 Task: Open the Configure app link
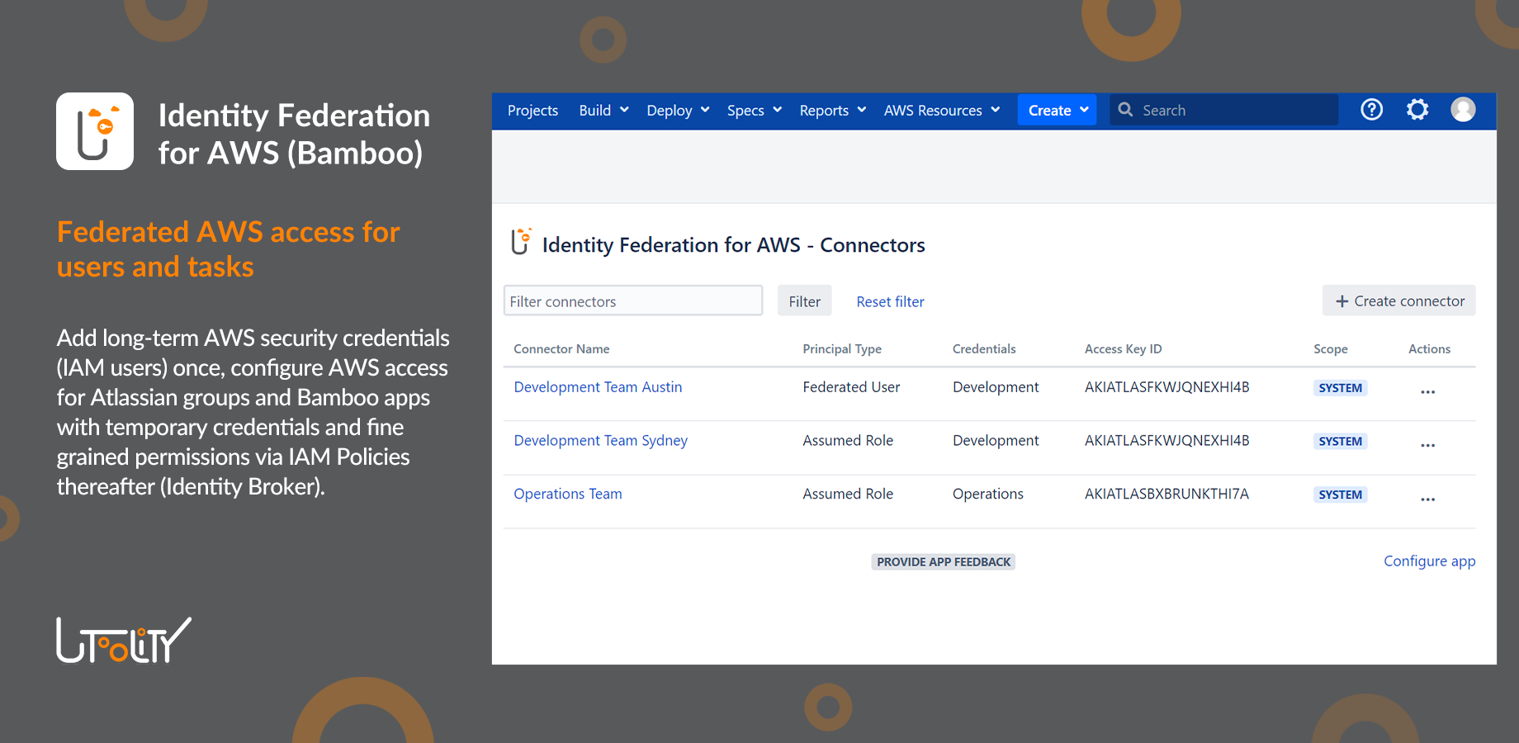tap(1429, 561)
